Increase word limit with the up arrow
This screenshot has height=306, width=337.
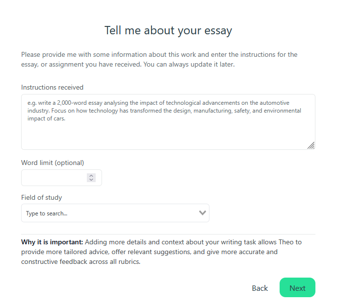pyautogui.click(x=91, y=176)
